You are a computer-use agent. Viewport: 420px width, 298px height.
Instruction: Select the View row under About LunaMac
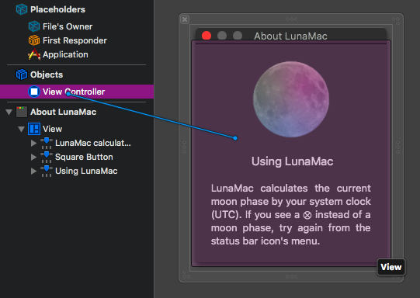[x=52, y=129]
